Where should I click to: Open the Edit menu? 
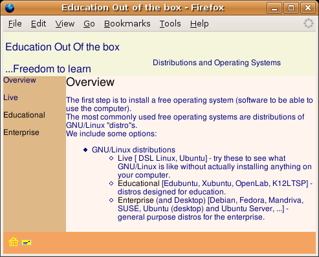pos(38,24)
